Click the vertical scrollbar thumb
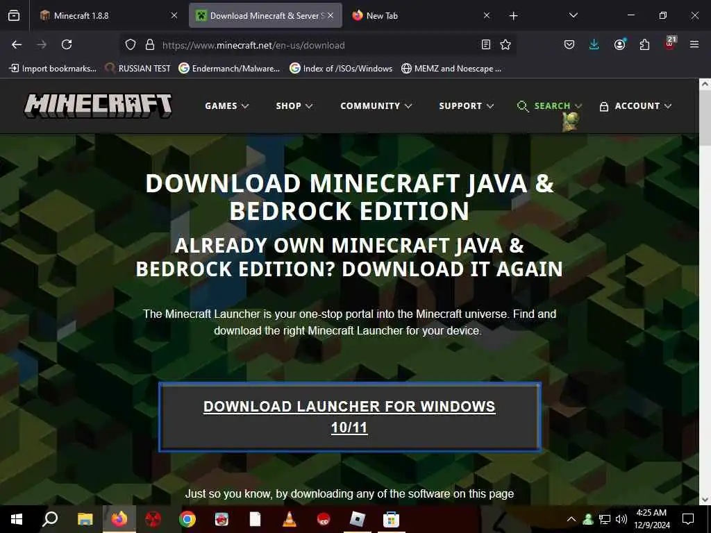 [705, 118]
